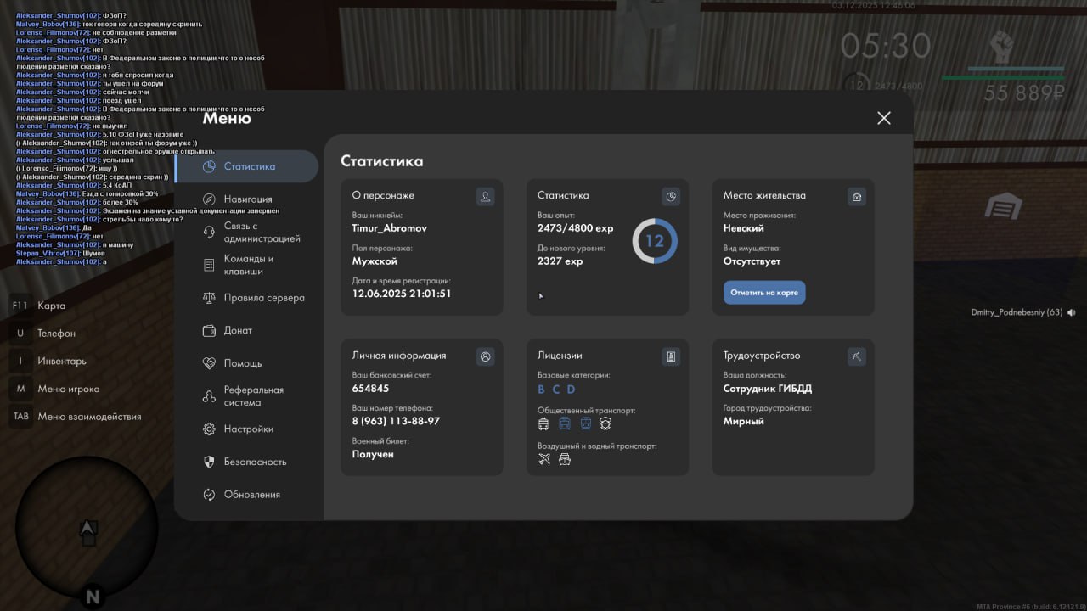Click the nickname Timur_Abromov
This screenshot has width=1087, height=611.
[390, 228]
